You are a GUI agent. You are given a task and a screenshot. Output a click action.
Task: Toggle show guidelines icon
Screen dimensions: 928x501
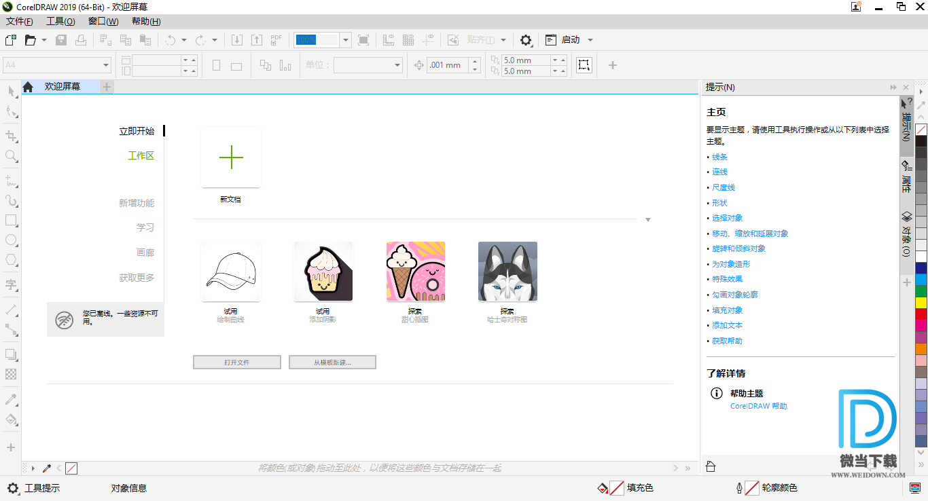(428, 40)
